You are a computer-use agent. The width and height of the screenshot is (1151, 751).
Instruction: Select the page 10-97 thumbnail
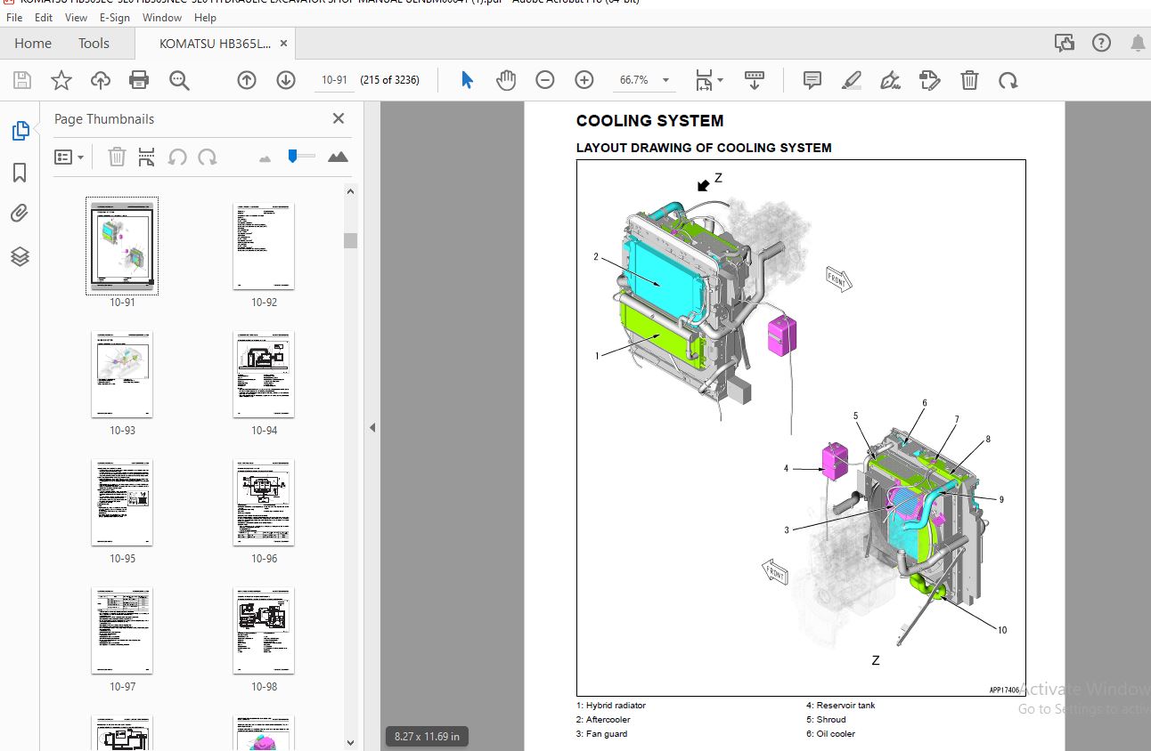click(122, 630)
